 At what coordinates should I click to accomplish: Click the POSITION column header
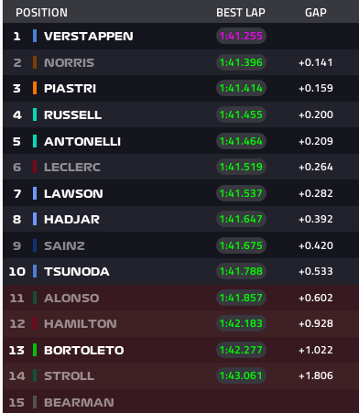point(41,13)
